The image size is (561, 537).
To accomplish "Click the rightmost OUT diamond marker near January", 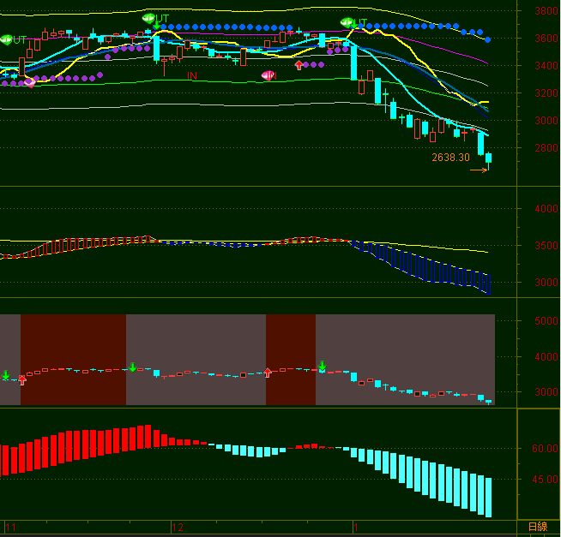I will pyautogui.click(x=347, y=22).
